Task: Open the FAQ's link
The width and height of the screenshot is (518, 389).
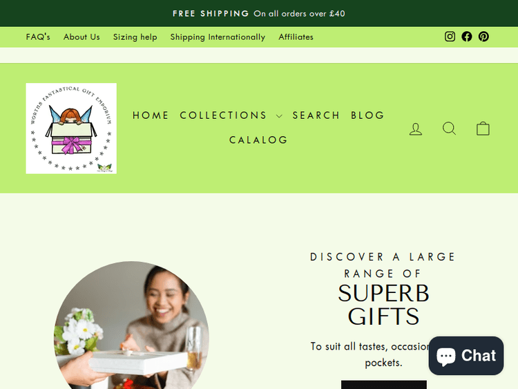Action: tap(38, 37)
